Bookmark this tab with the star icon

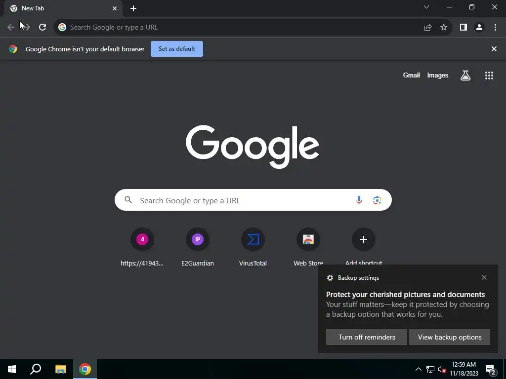coord(444,28)
